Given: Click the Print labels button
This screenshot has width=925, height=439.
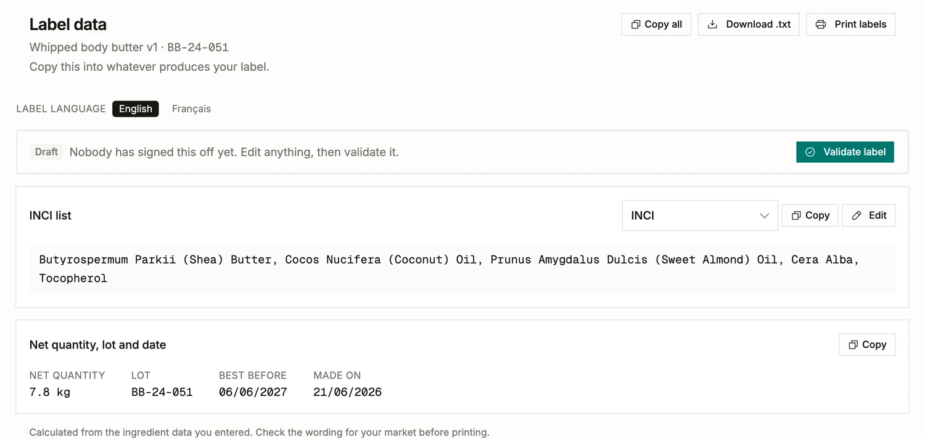Looking at the screenshot, I should [x=851, y=25].
